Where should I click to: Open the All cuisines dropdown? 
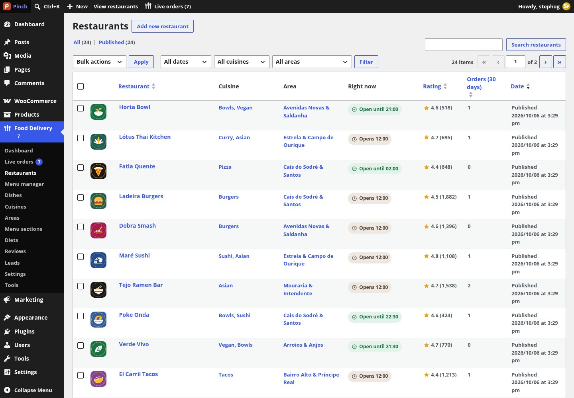point(242,62)
